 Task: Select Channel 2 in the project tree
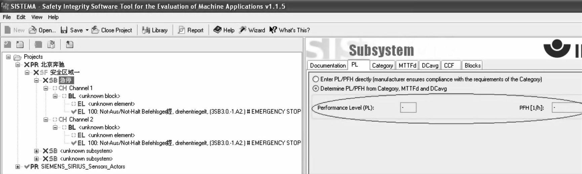pyautogui.click(x=81, y=119)
